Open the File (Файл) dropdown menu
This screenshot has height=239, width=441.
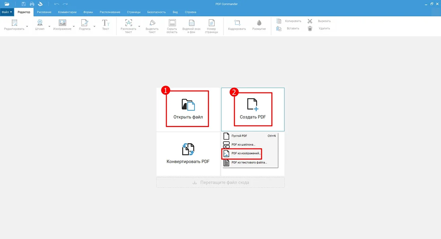pos(7,12)
